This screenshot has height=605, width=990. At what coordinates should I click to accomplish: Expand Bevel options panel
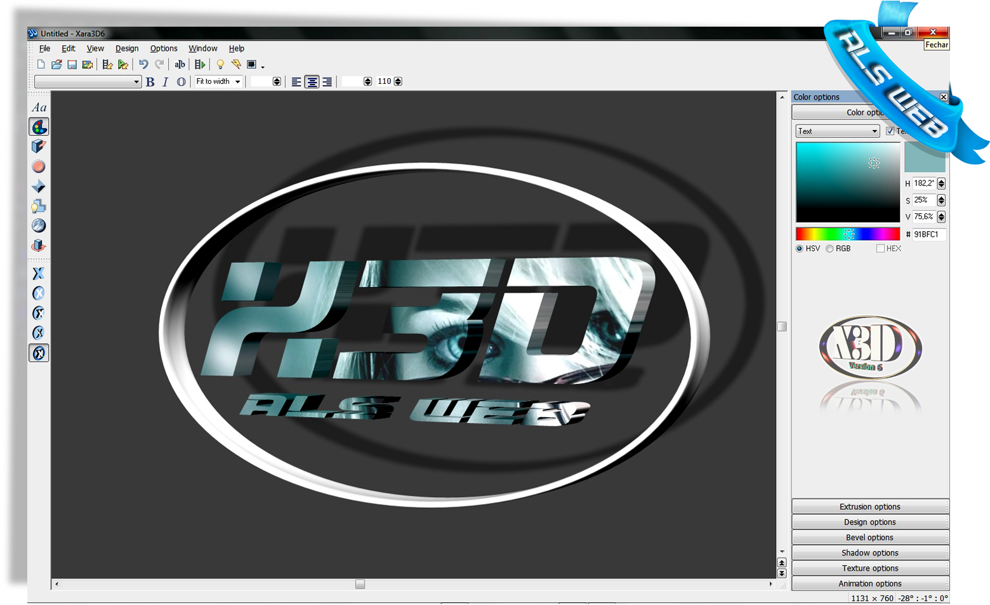(870, 537)
